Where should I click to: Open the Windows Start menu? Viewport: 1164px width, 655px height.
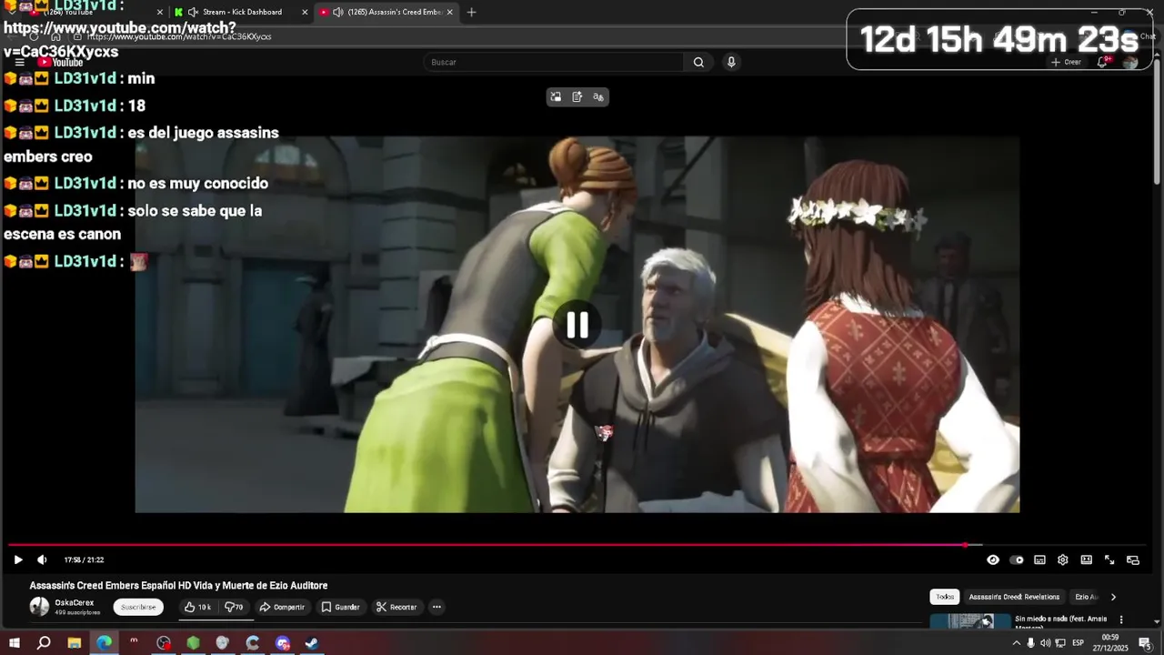pos(15,643)
